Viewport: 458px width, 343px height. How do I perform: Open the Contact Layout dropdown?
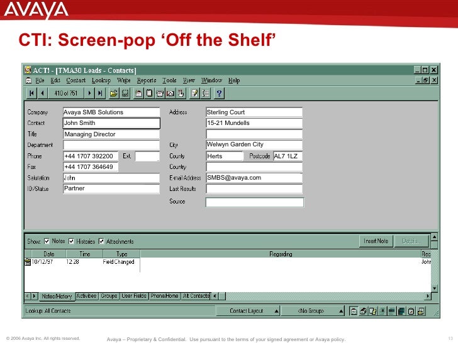tap(249, 311)
